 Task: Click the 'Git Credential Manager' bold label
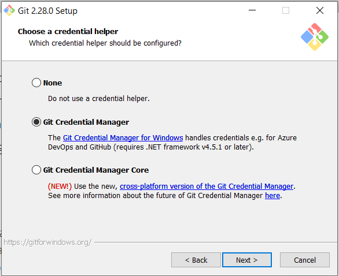click(x=86, y=122)
